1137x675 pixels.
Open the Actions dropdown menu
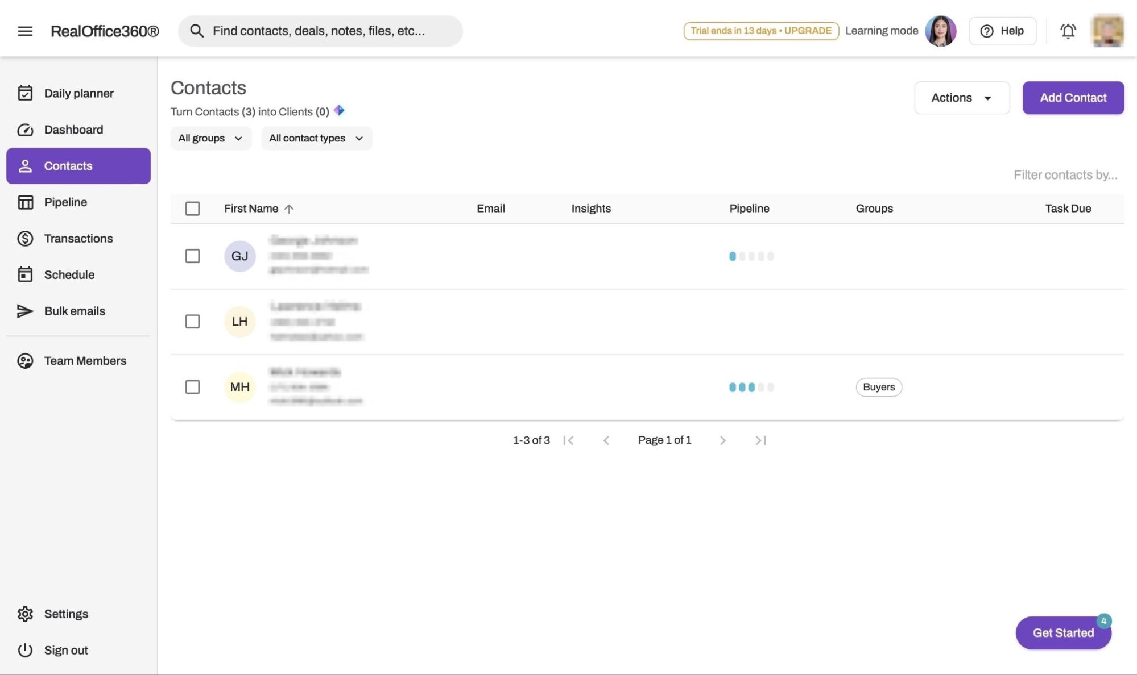pos(961,98)
